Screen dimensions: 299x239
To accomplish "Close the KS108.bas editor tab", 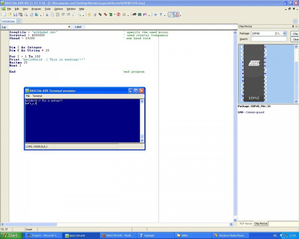I will pos(19,21).
